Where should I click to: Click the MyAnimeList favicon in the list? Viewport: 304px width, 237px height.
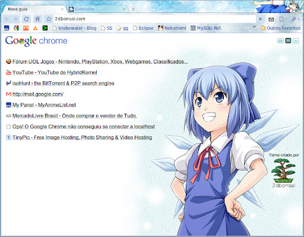[x=8, y=105]
